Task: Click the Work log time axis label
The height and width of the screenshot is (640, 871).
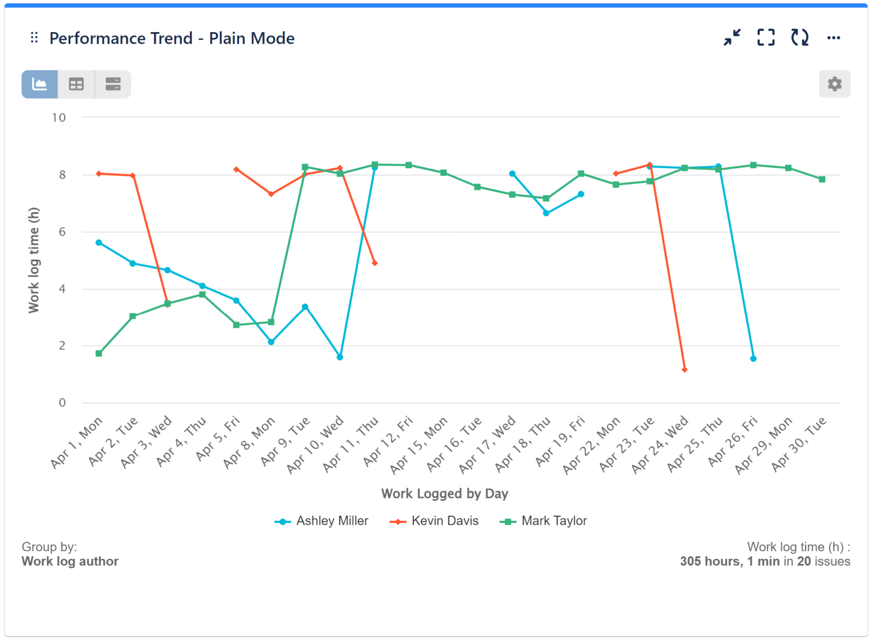Action: tap(34, 260)
